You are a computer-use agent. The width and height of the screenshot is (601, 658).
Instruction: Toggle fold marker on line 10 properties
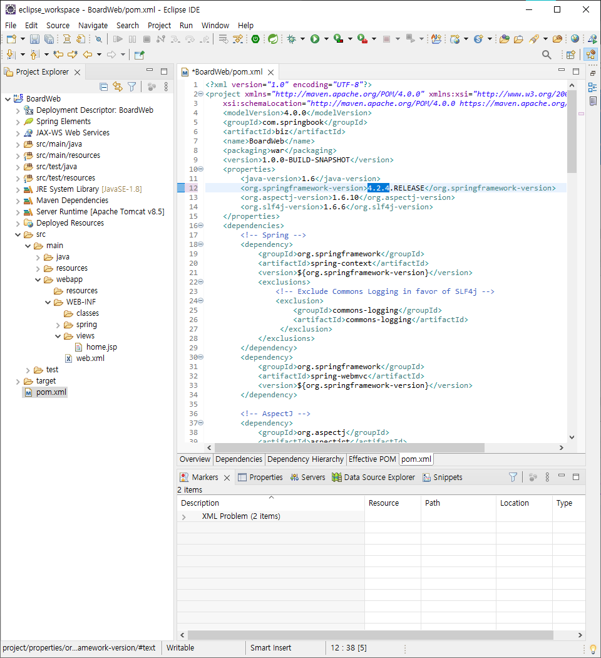coord(201,169)
